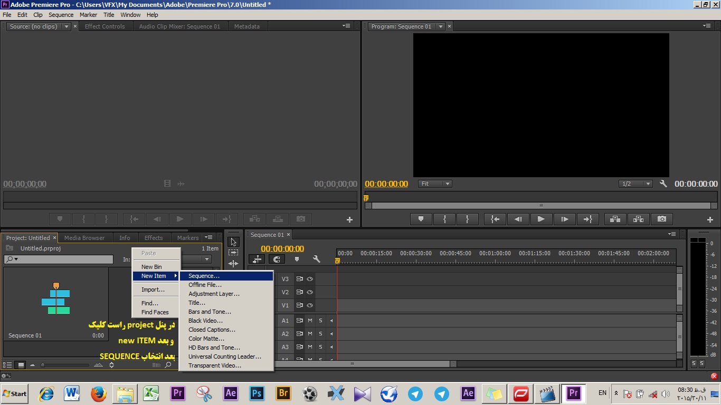
Task: Open the Fit zoom level dropdown
Action: (435, 184)
